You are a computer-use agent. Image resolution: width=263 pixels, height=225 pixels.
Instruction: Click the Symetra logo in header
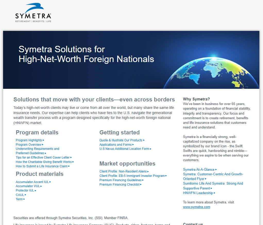tap(33, 13)
